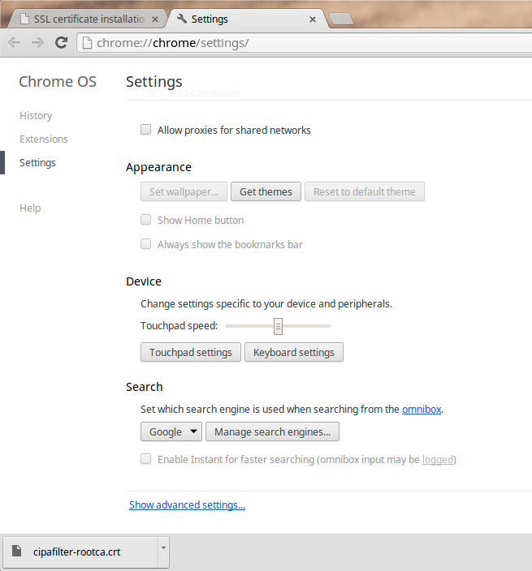Open Touchpad settings
This screenshot has height=571, width=532.
[191, 352]
